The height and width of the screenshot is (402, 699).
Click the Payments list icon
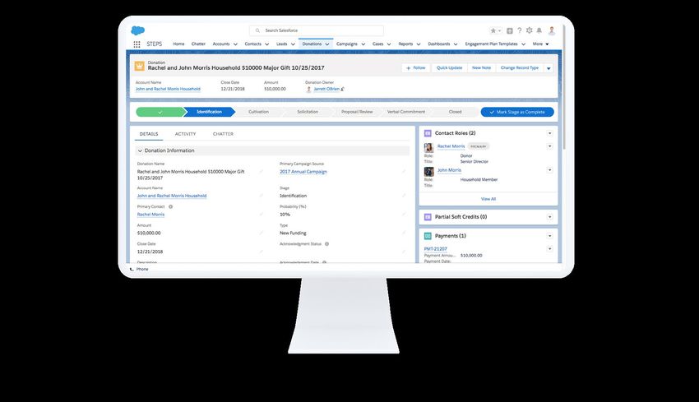click(428, 236)
